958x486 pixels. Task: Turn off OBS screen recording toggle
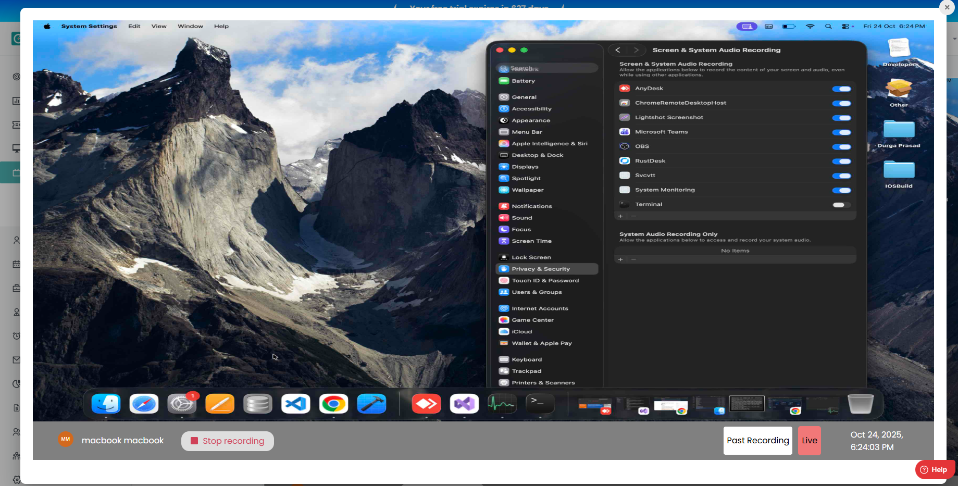(841, 147)
